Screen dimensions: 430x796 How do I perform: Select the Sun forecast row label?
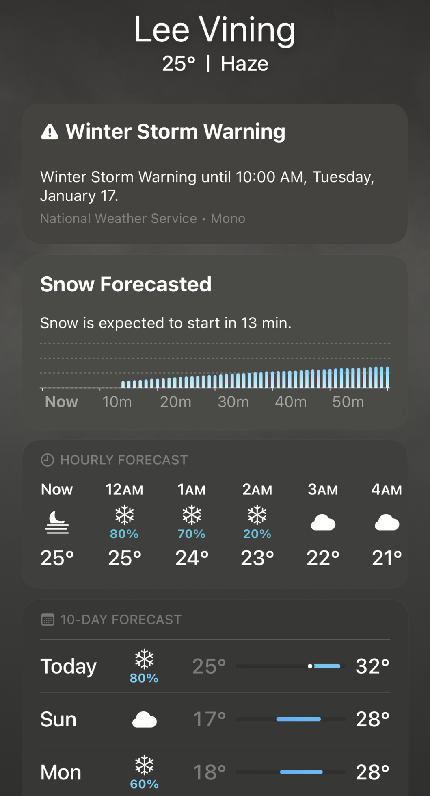pyautogui.click(x=58, y=719)
